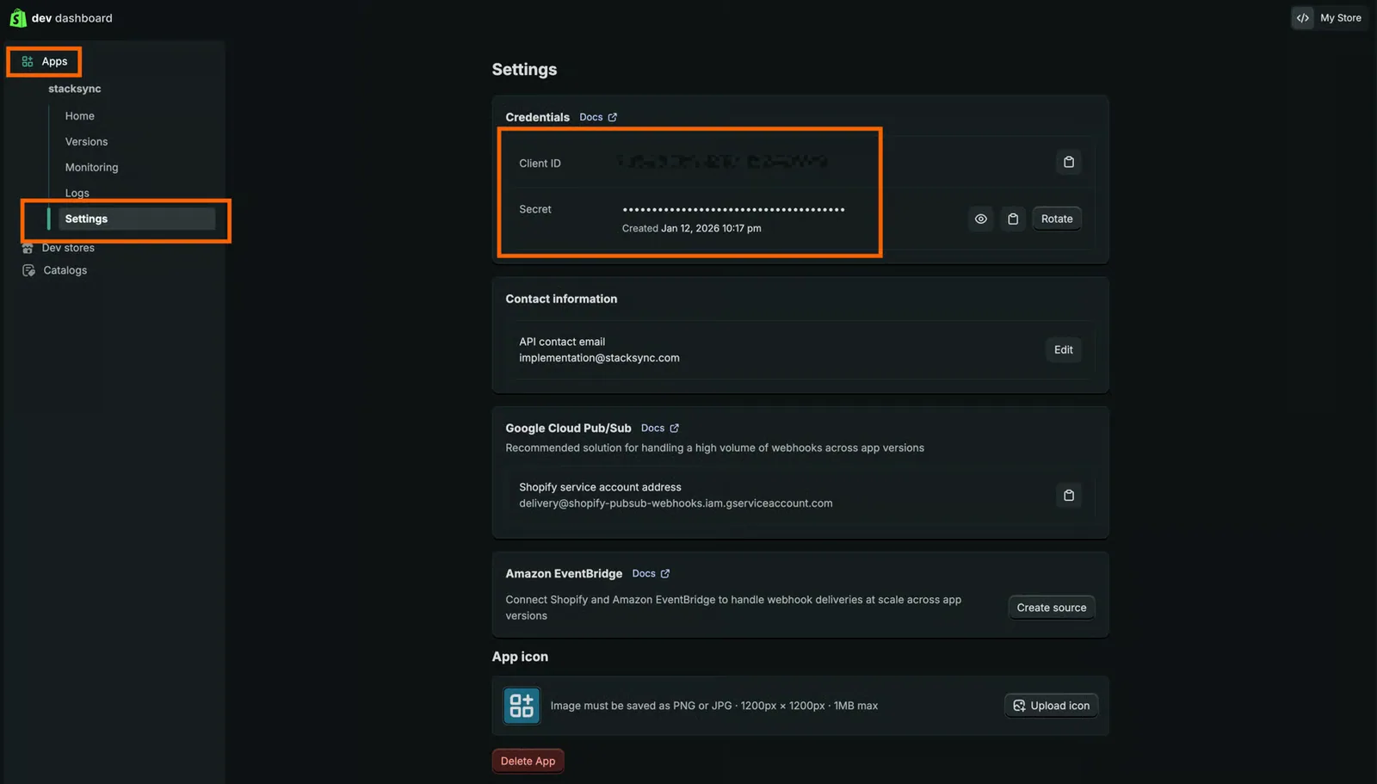Click the Created Jan 12, 2026 timestamp

(x=691, y=228)
